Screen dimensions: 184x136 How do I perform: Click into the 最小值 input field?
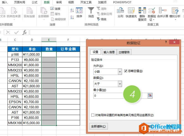120,96
